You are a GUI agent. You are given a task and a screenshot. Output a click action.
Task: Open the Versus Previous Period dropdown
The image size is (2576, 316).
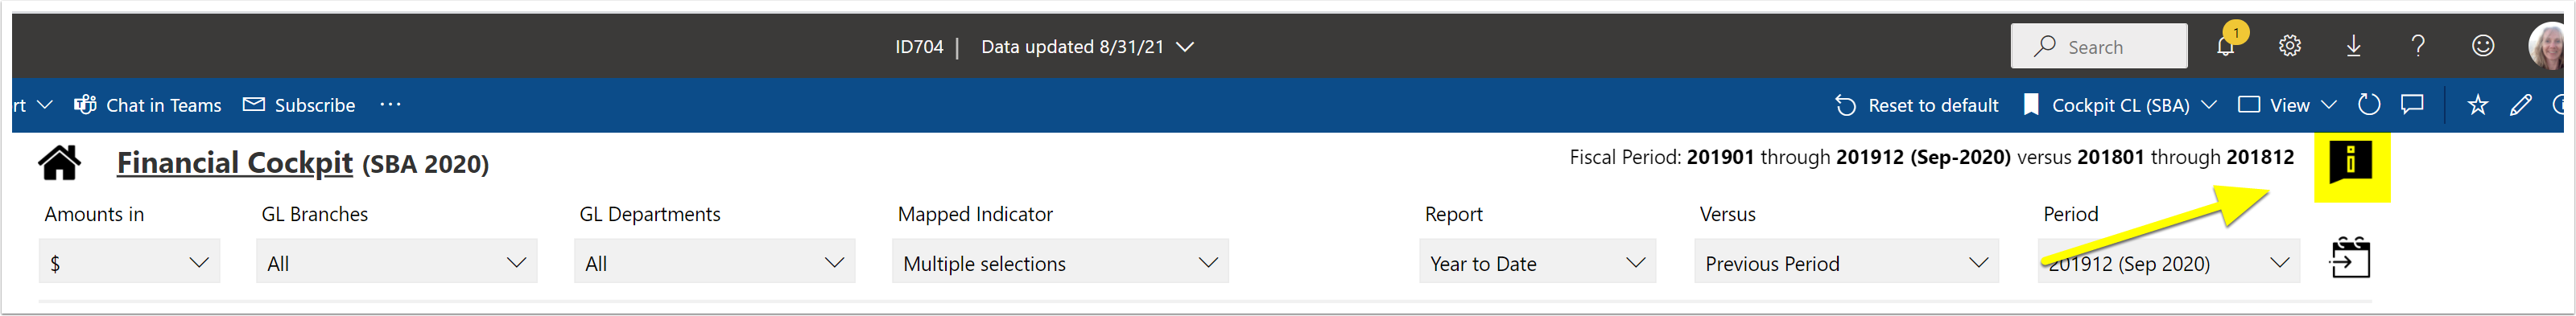pyautogui.click(x=1846, y=262)
